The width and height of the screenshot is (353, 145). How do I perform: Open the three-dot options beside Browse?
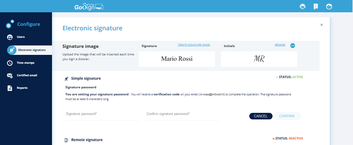tap(293, 45)
